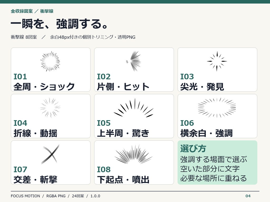This screenshot has width=270, height=202.
Task: Click the I06 horizontal oval burst graphic
Action: [x=217, y=108]
